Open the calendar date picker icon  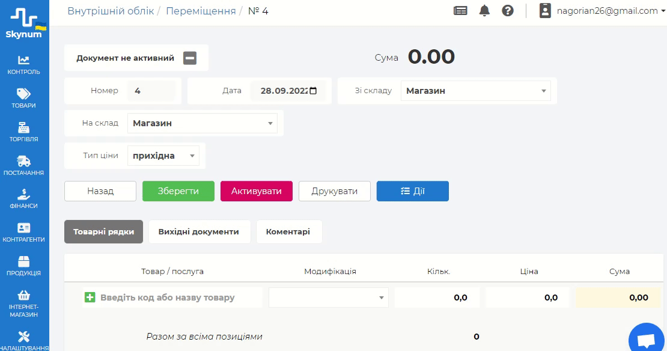pyautogui.click(x=312, y=91)
